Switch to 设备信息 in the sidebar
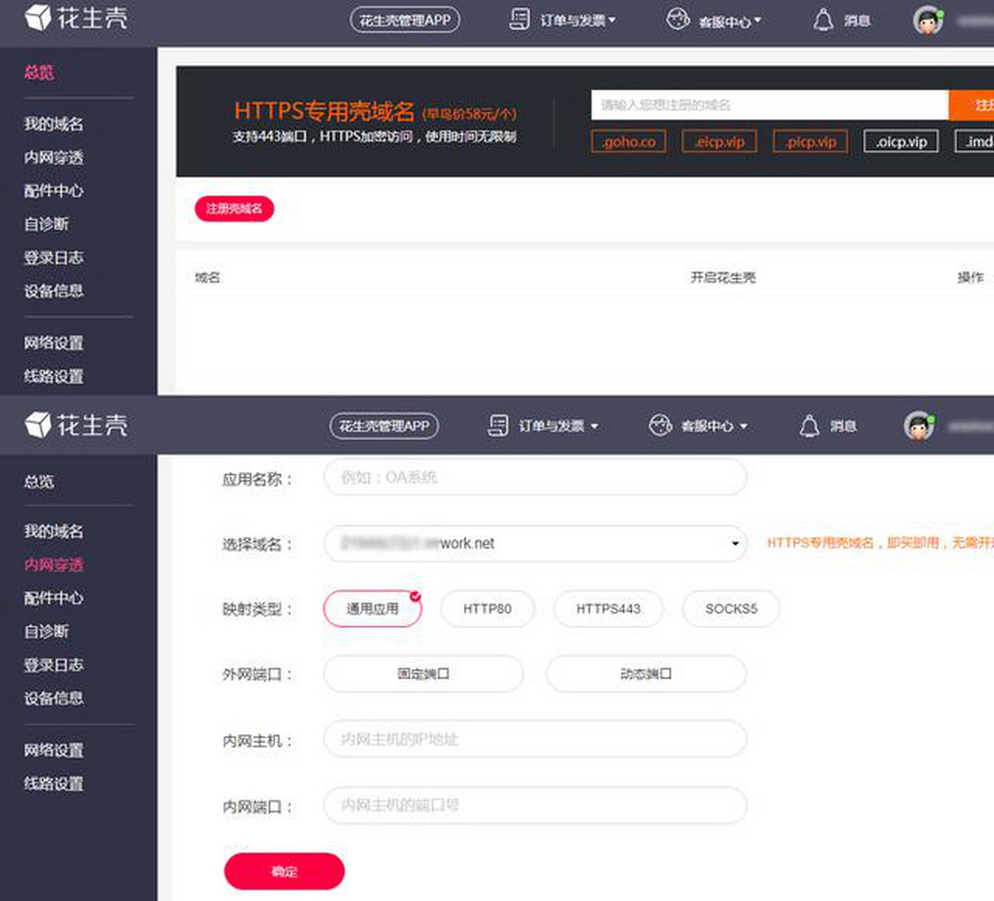994x901 pixels. pos(52,291)
